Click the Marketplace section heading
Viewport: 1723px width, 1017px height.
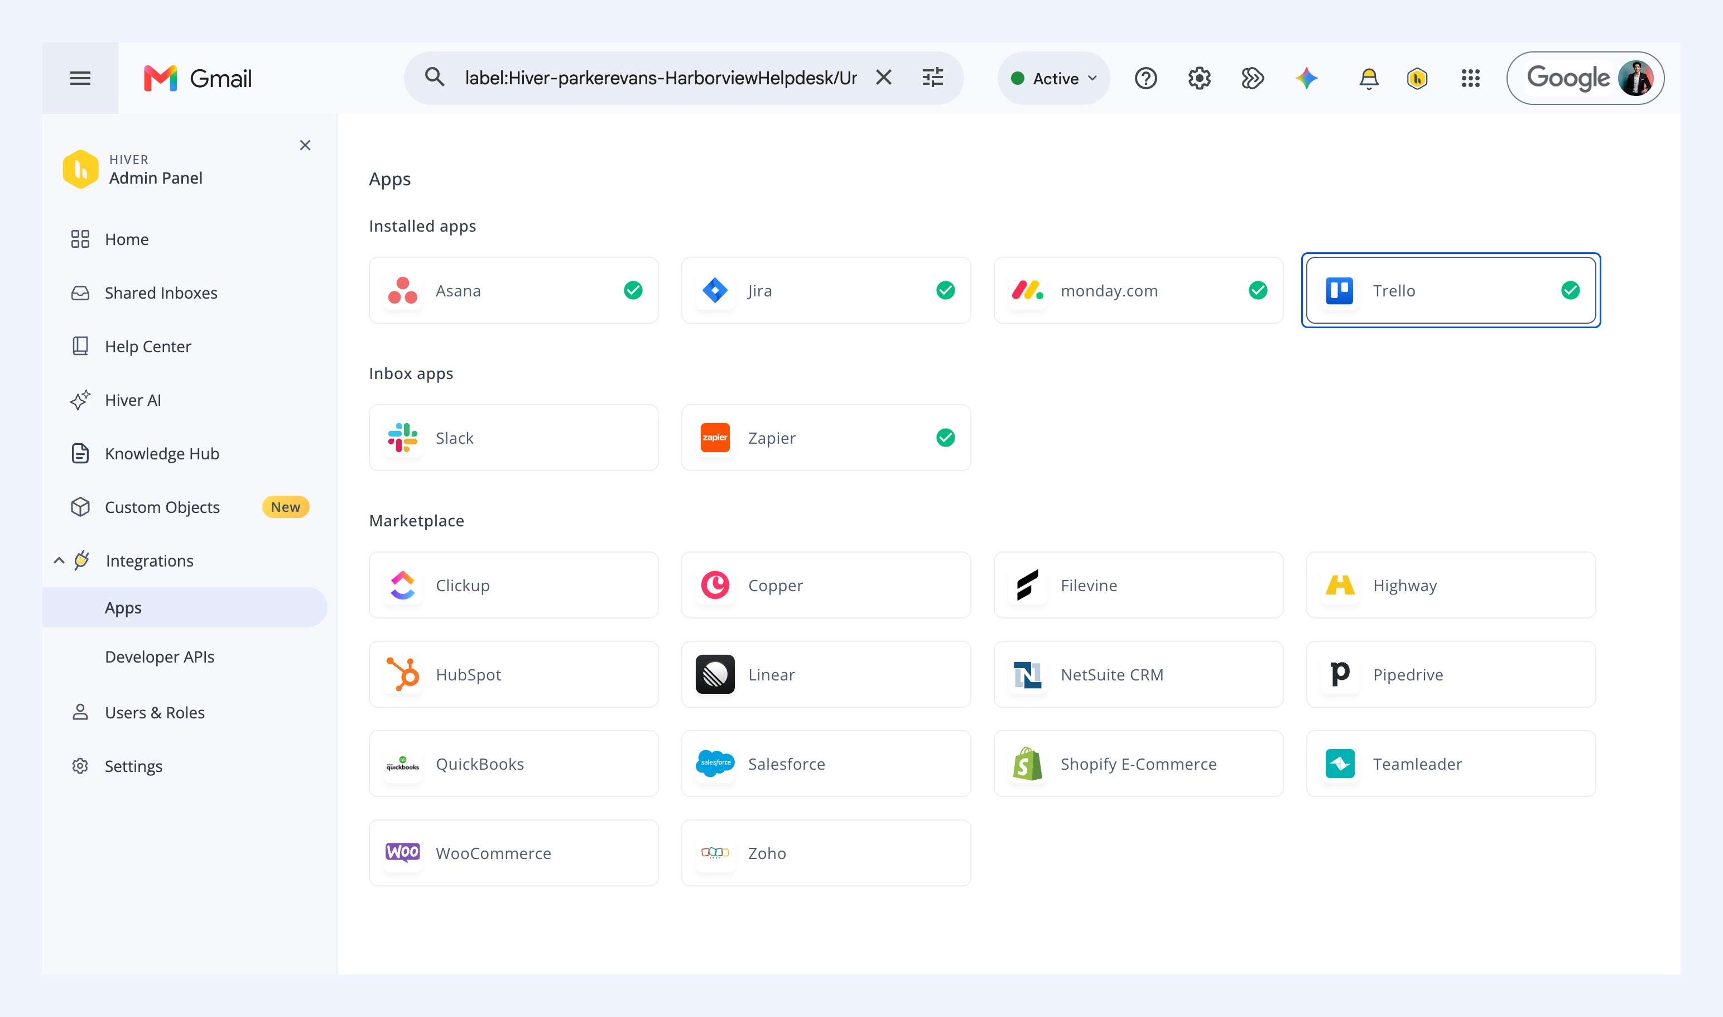417,521
